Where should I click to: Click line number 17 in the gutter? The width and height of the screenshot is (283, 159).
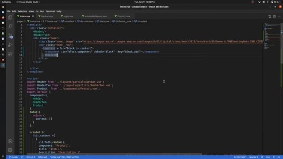click(x=21, y=79)
